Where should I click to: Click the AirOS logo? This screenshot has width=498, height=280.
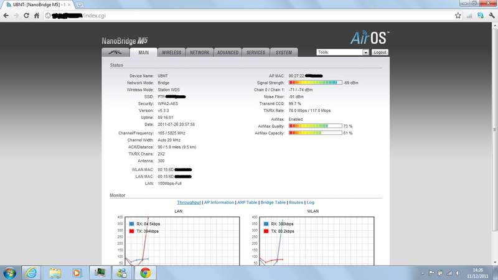click(x=369, y=38)
